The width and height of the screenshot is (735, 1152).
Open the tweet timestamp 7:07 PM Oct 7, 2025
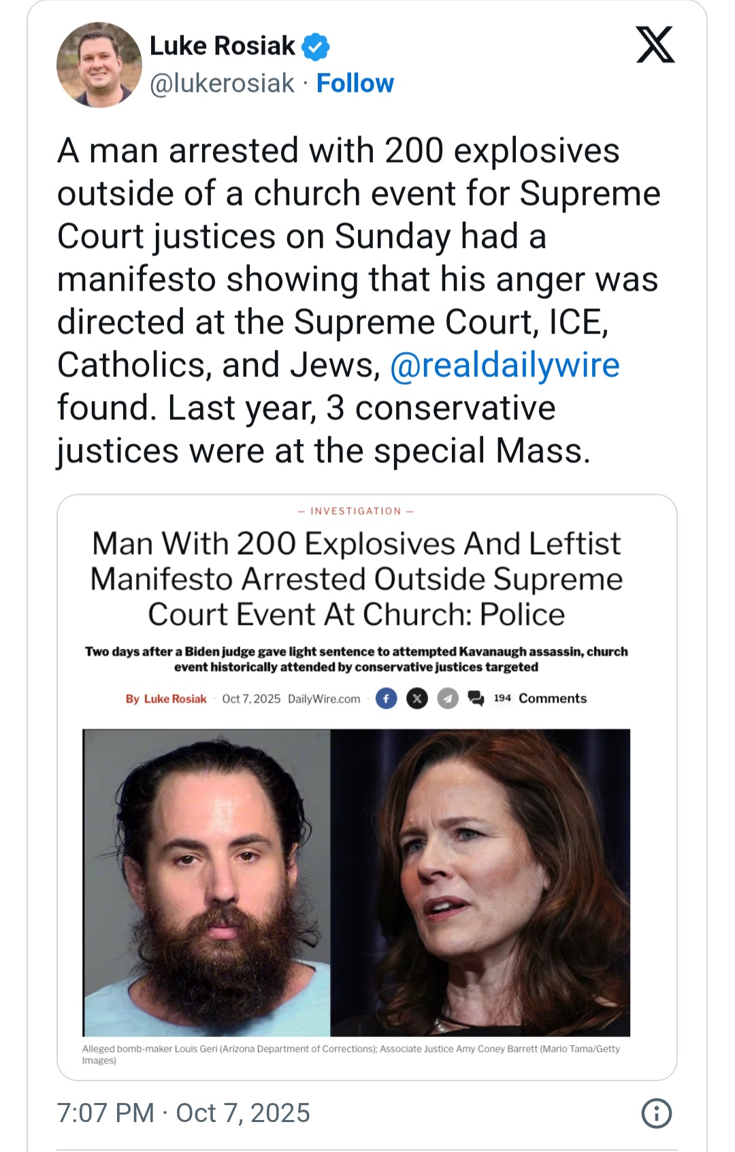[x=184, y=1113]
